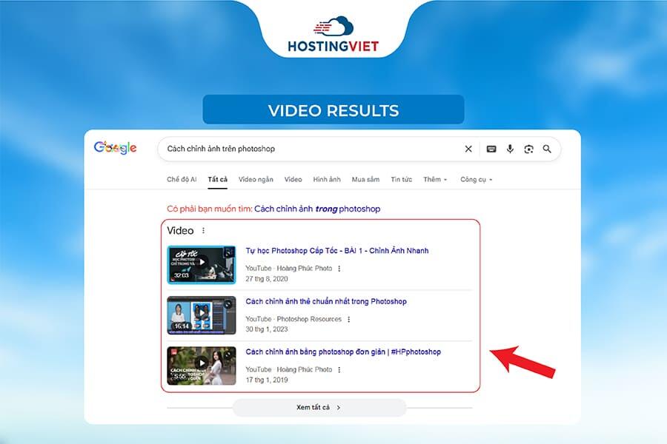This screenshot has width=667, height=444.
Task: Open the on-screen keyboard icon
Action: (x=491, y=149)
